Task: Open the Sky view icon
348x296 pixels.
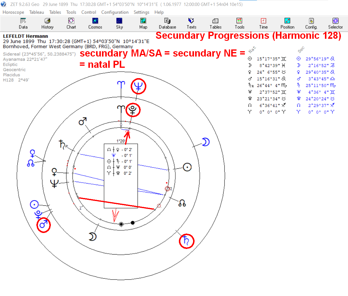Action: tap(119, 23)
